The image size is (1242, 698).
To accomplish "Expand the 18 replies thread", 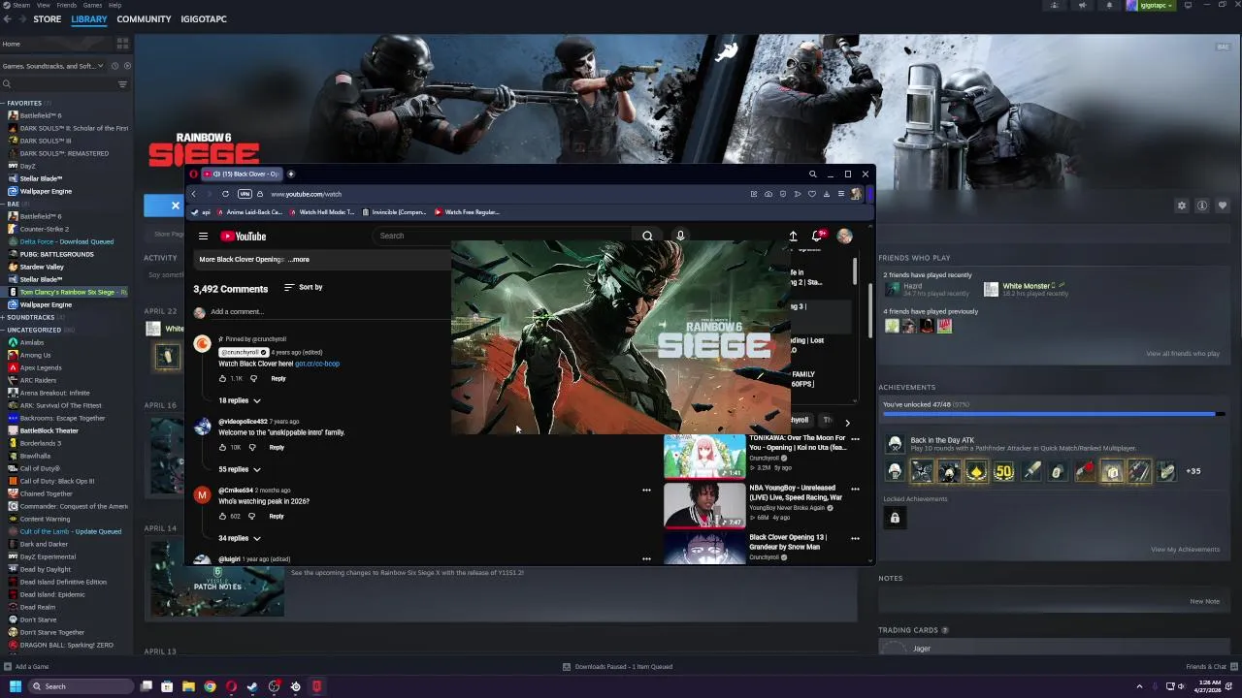I will 240,400.
